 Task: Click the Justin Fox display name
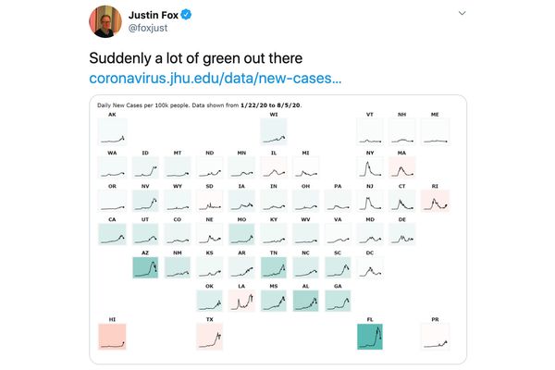pos(154,15)
